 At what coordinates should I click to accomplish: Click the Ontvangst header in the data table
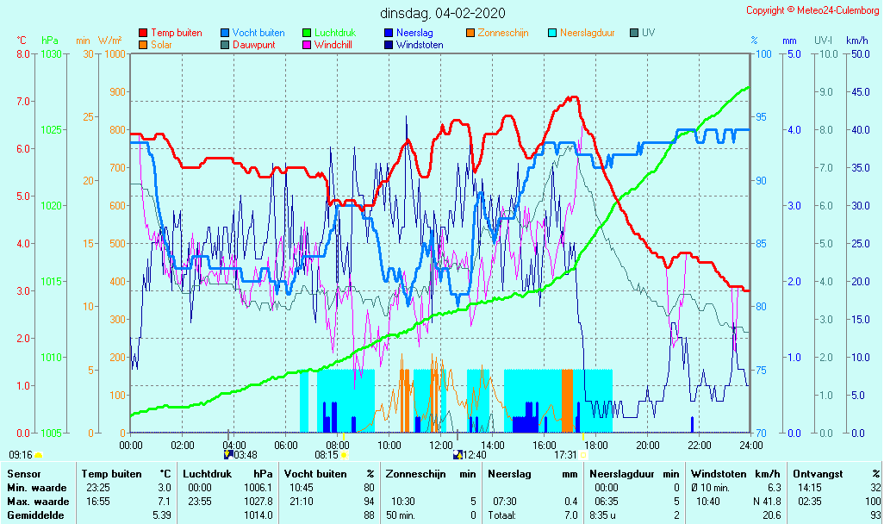816,473
